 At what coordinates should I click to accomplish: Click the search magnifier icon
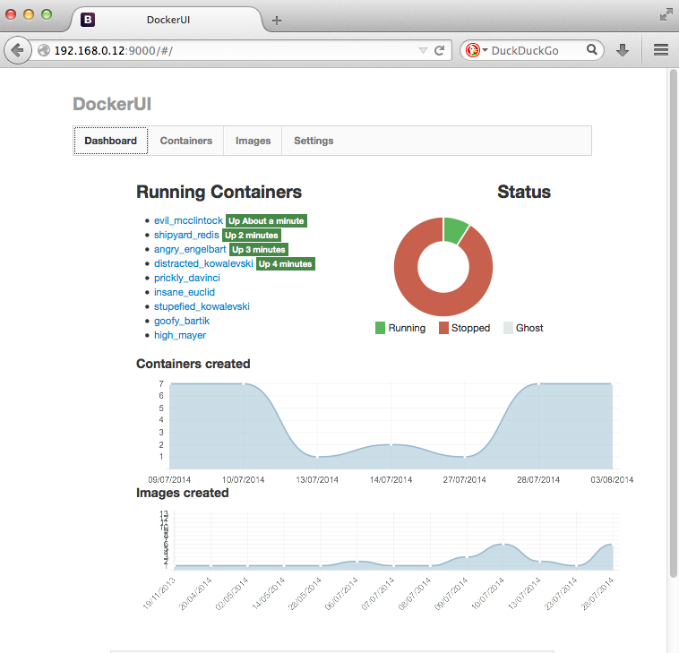pyautogui.click(x=592, y=50)
